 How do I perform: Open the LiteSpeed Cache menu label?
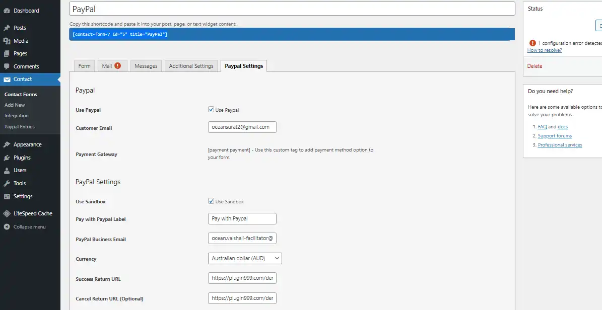(x=33, y=214)
